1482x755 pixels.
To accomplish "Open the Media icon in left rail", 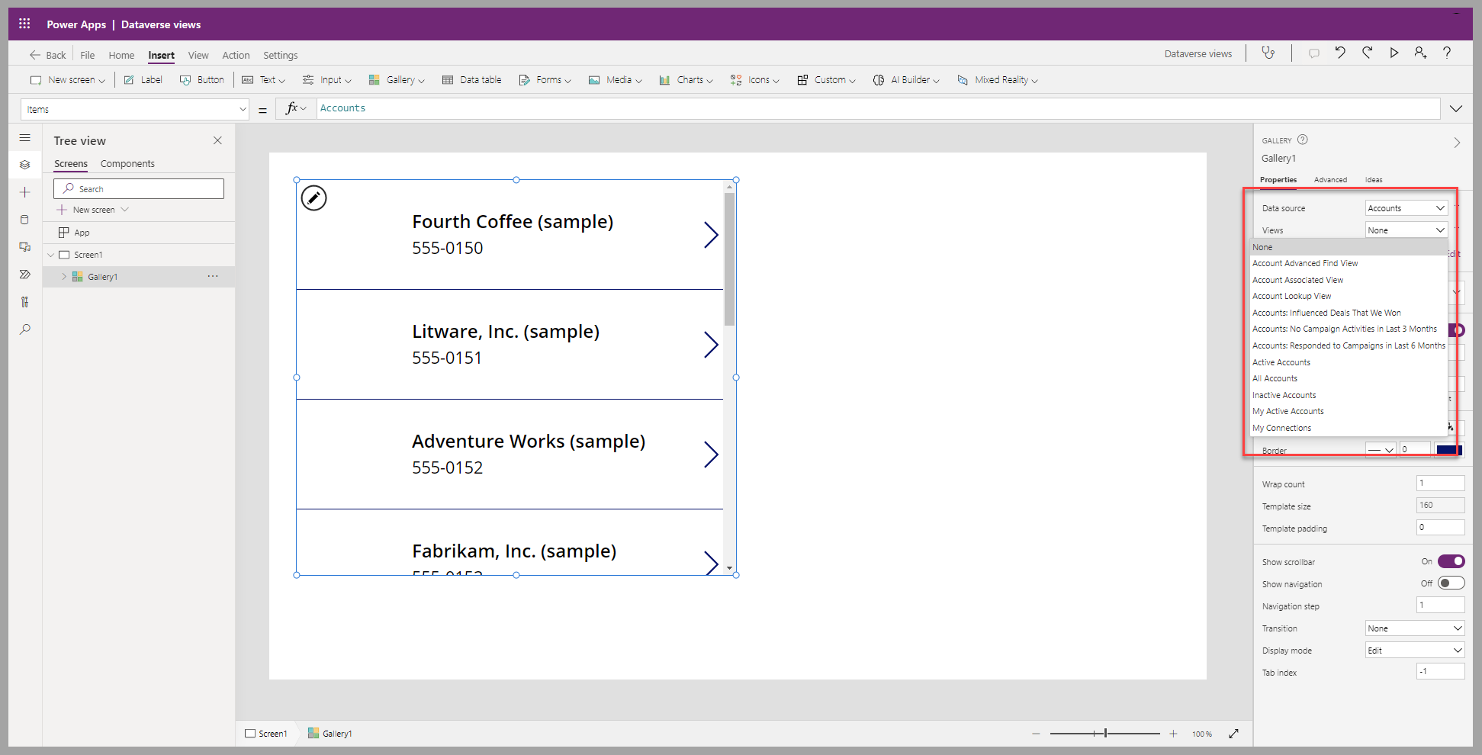I will tap(25, 247).
